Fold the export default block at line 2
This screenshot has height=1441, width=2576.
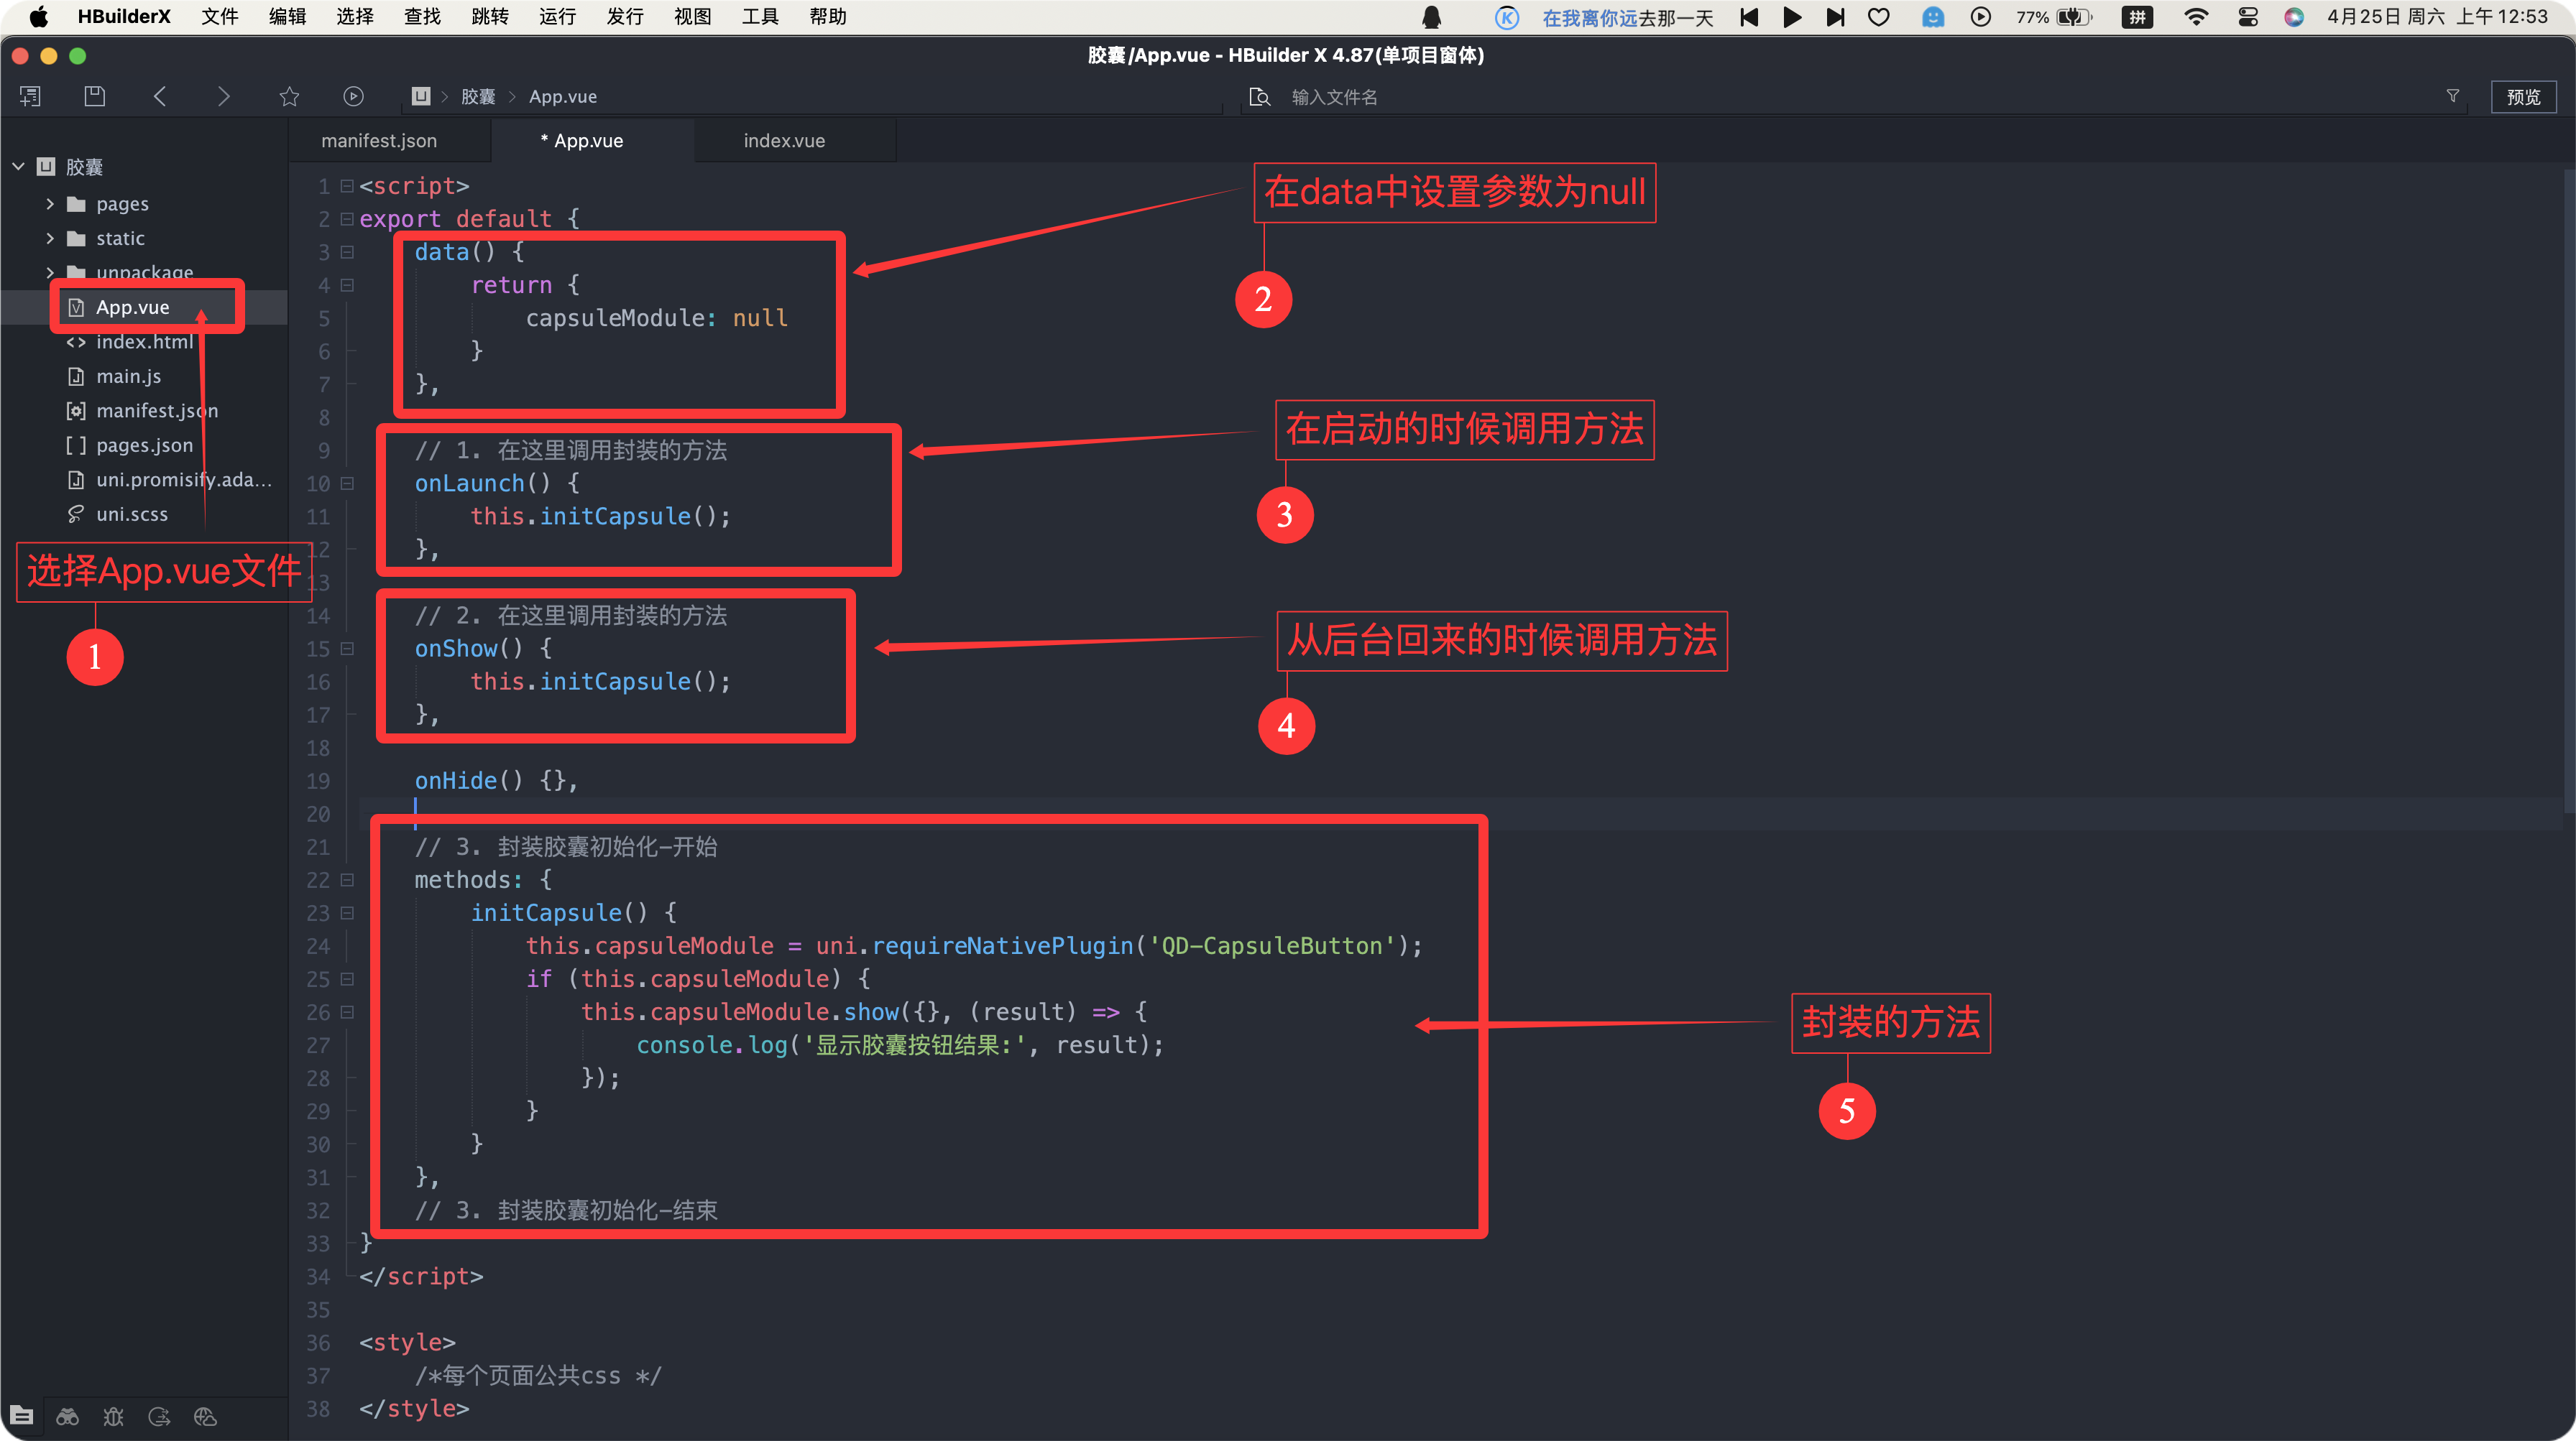347,219
